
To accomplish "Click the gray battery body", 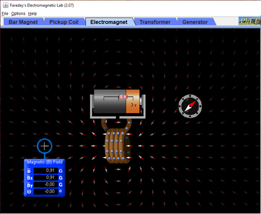I will (110, 101).
